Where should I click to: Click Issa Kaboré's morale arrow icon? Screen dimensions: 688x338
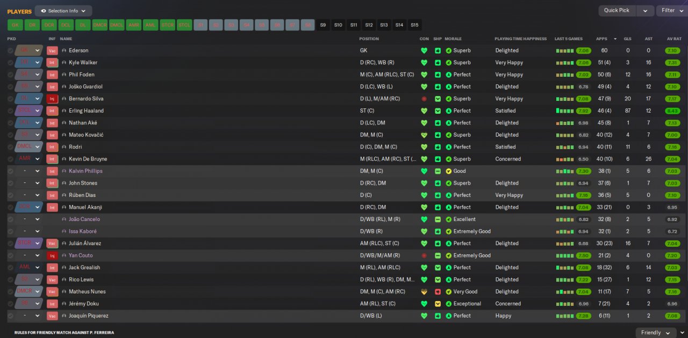448,231
